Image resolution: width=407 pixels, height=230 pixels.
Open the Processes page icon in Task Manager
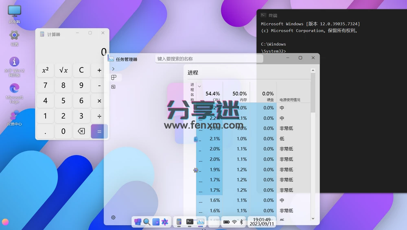(114, 77)
